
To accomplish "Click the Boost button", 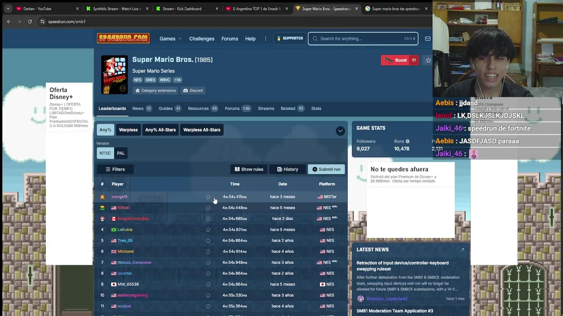I will point(399,60).
